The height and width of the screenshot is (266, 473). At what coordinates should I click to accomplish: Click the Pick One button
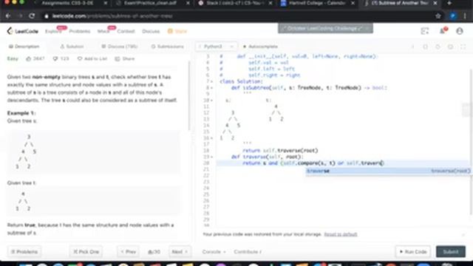(x=86, y=251)
